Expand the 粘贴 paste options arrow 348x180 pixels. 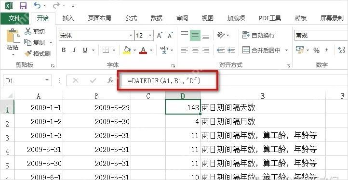click(x=13, y=54)
